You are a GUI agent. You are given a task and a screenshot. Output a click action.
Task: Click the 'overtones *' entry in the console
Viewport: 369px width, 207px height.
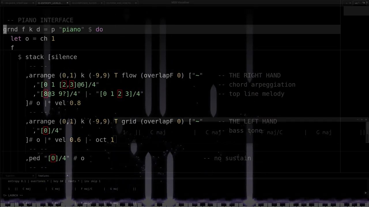[40, 181]
